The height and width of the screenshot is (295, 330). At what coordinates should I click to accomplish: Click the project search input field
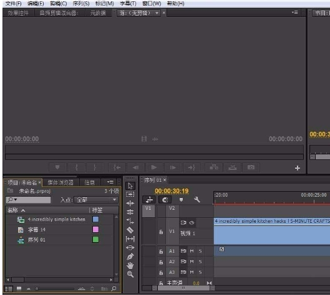click(28, 200)
